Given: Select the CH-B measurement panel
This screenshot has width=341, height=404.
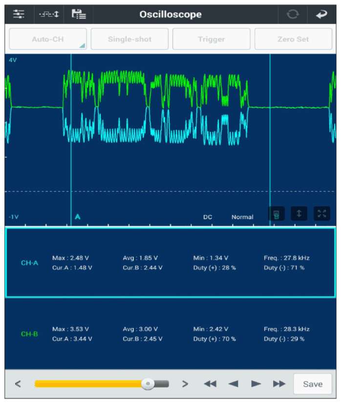Looking at the screenshot, I should pos(170,334).
